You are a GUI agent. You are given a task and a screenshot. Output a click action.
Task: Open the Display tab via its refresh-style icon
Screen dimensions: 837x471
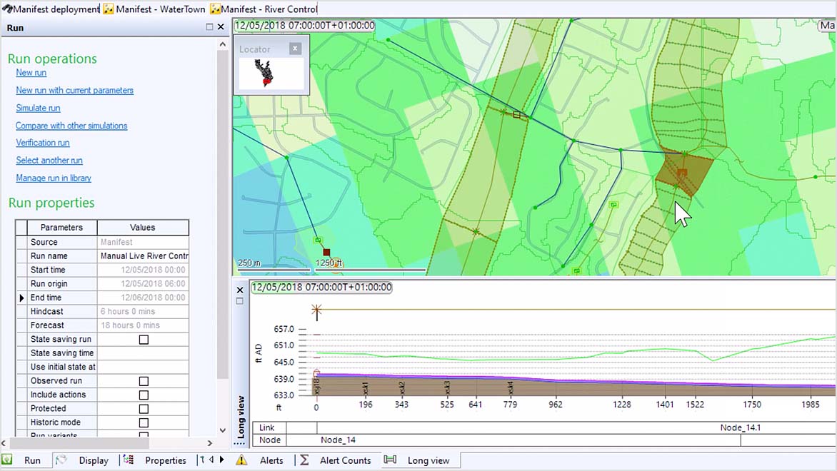[x=63, y=460]
